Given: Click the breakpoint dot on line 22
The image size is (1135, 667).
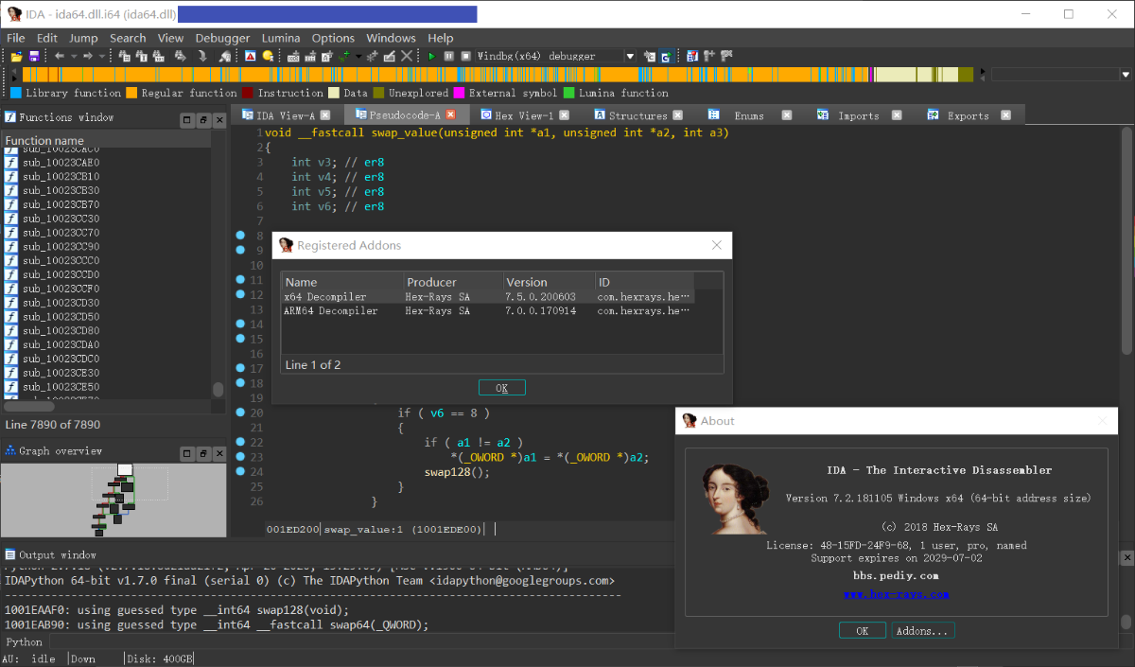Looking at the screenshot, I should pyautogui.click(x=240, y=442).
